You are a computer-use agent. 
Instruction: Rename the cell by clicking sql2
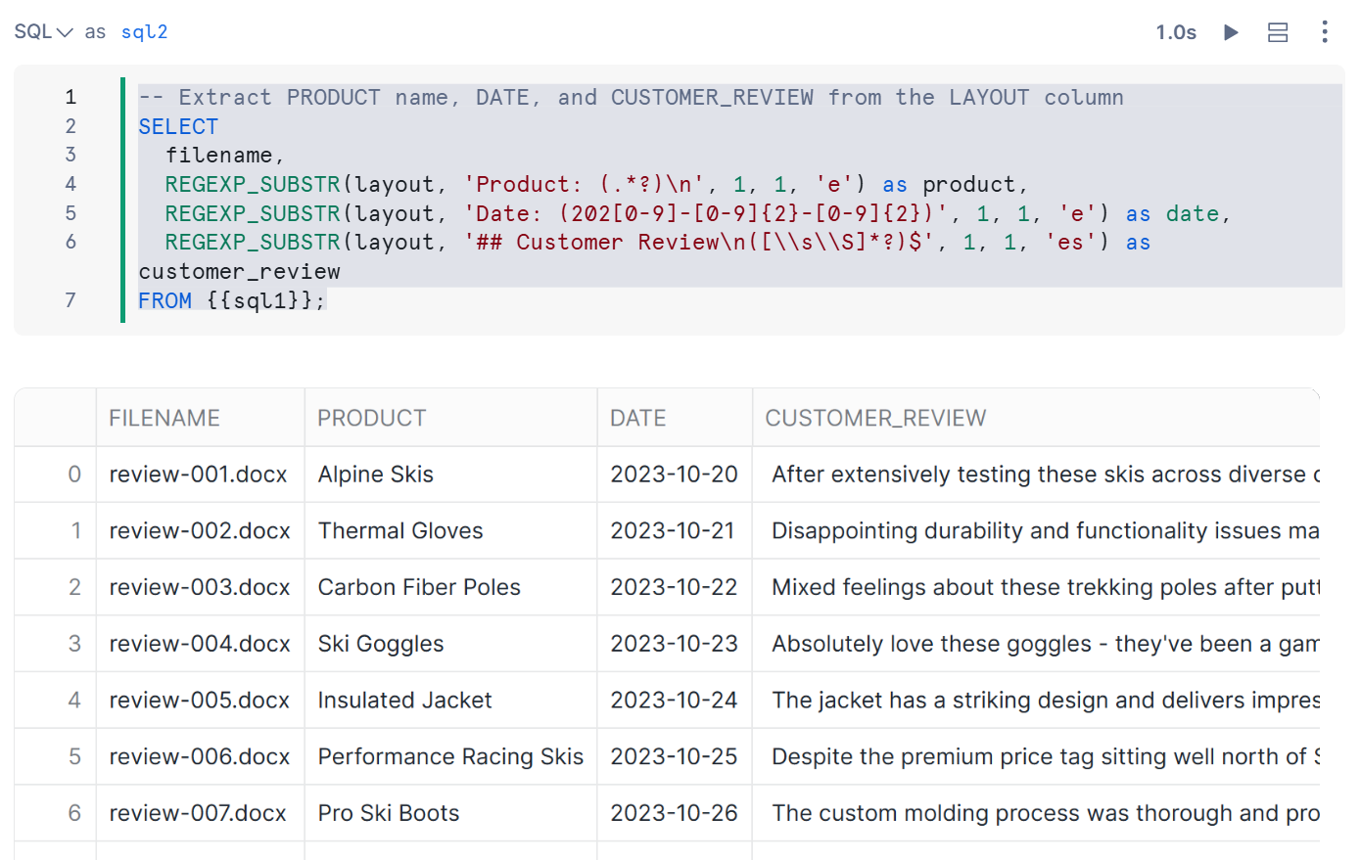(144, 32)
